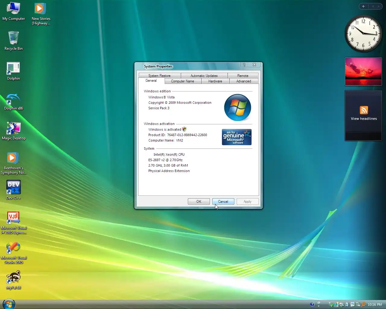The width and height of the screenshot is (386, 309).
Task: Open the Remote tab
Action: 243,75
